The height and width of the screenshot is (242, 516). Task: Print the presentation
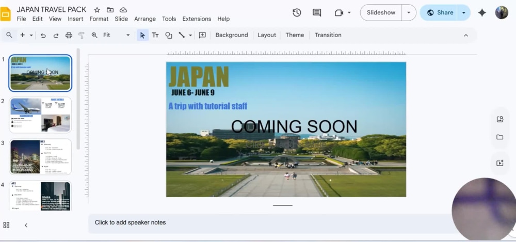click(x=69, y=35)
